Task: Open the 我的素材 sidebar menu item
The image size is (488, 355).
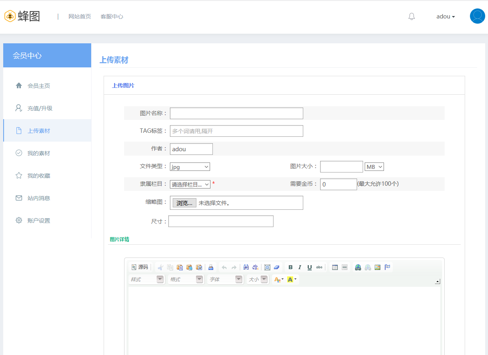Action: 39,153
